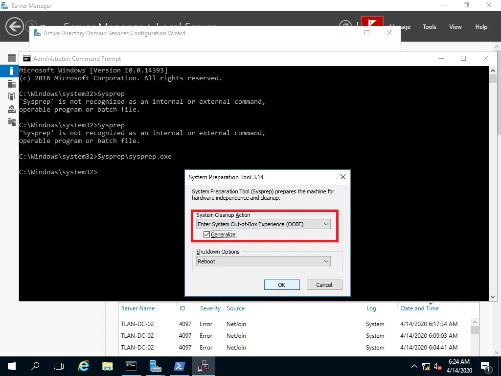Open the Shutdown Options dropdown
The width and height of the screenshot is (501, 376).
pyautogui.click(x=263, y=261)
